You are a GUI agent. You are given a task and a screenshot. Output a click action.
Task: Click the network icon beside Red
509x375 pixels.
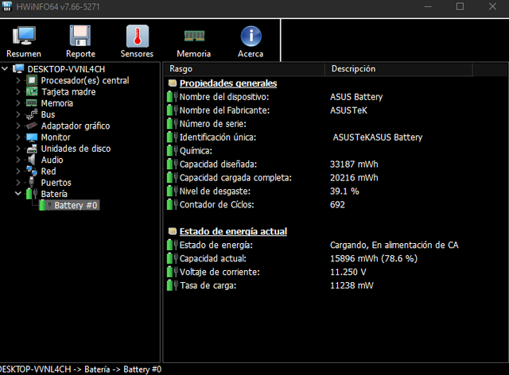click(x=32, y=171)
